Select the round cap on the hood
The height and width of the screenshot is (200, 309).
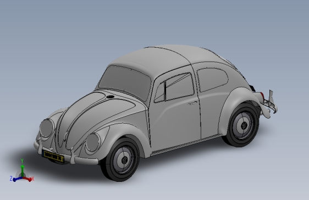[110, 97]
